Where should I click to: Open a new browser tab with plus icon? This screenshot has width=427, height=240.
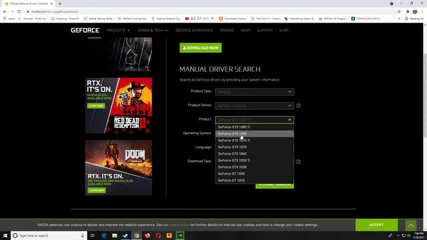(x=60, y=4)
